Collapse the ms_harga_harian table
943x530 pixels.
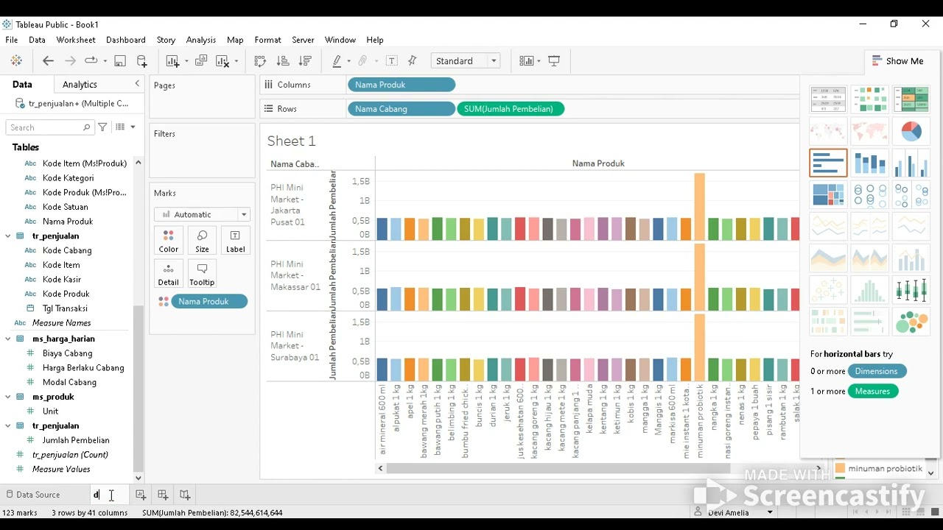pyautogui.click(x=8, y=339)
